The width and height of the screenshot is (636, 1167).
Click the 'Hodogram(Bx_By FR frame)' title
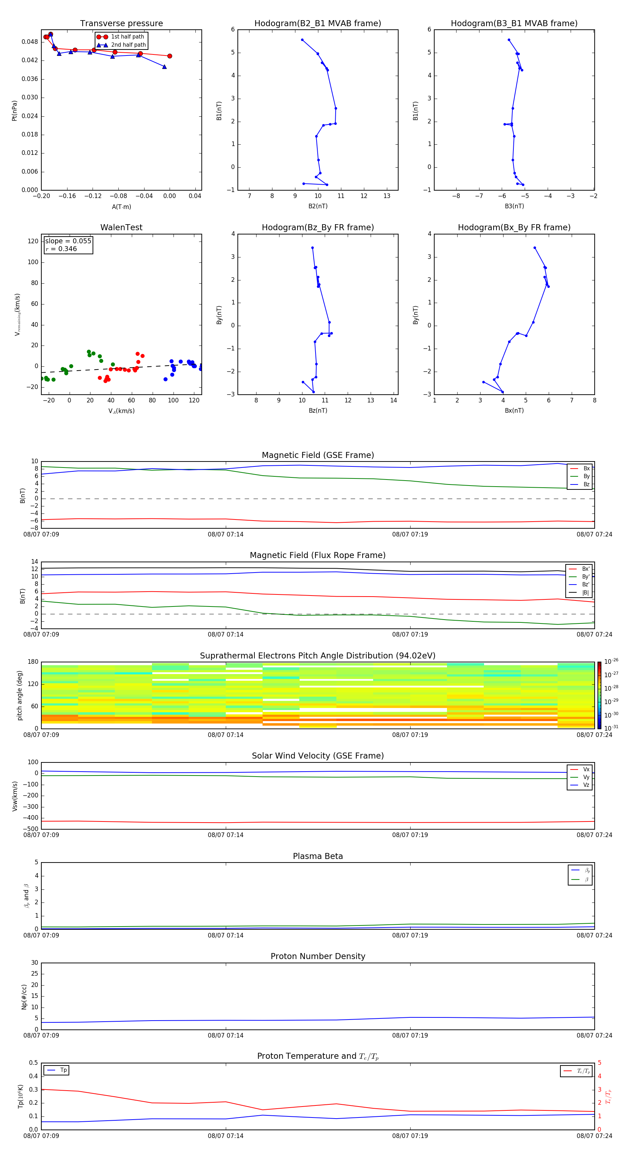514,227
